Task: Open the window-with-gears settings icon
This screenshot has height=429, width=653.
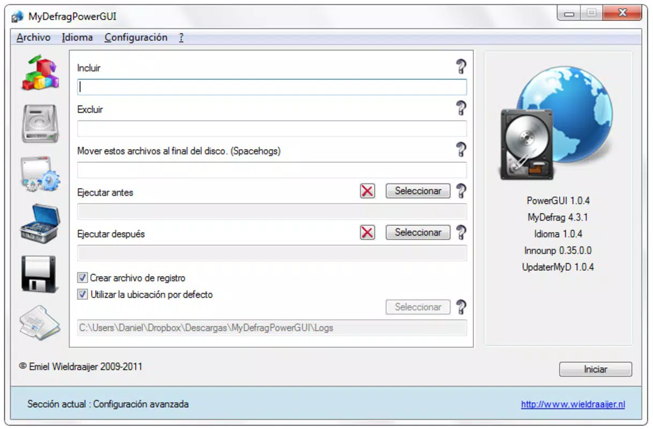Action: [40, 174]
